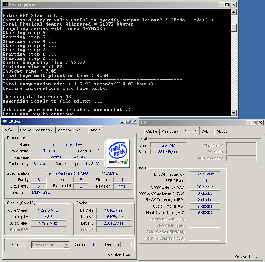Open the Cache tab in left CPU-Z window
265x262 pixels.
[26, 130]
